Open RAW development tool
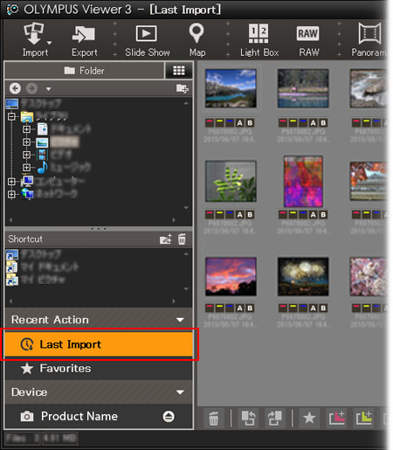This screenshot has height=450, width=393. [308, 41]
